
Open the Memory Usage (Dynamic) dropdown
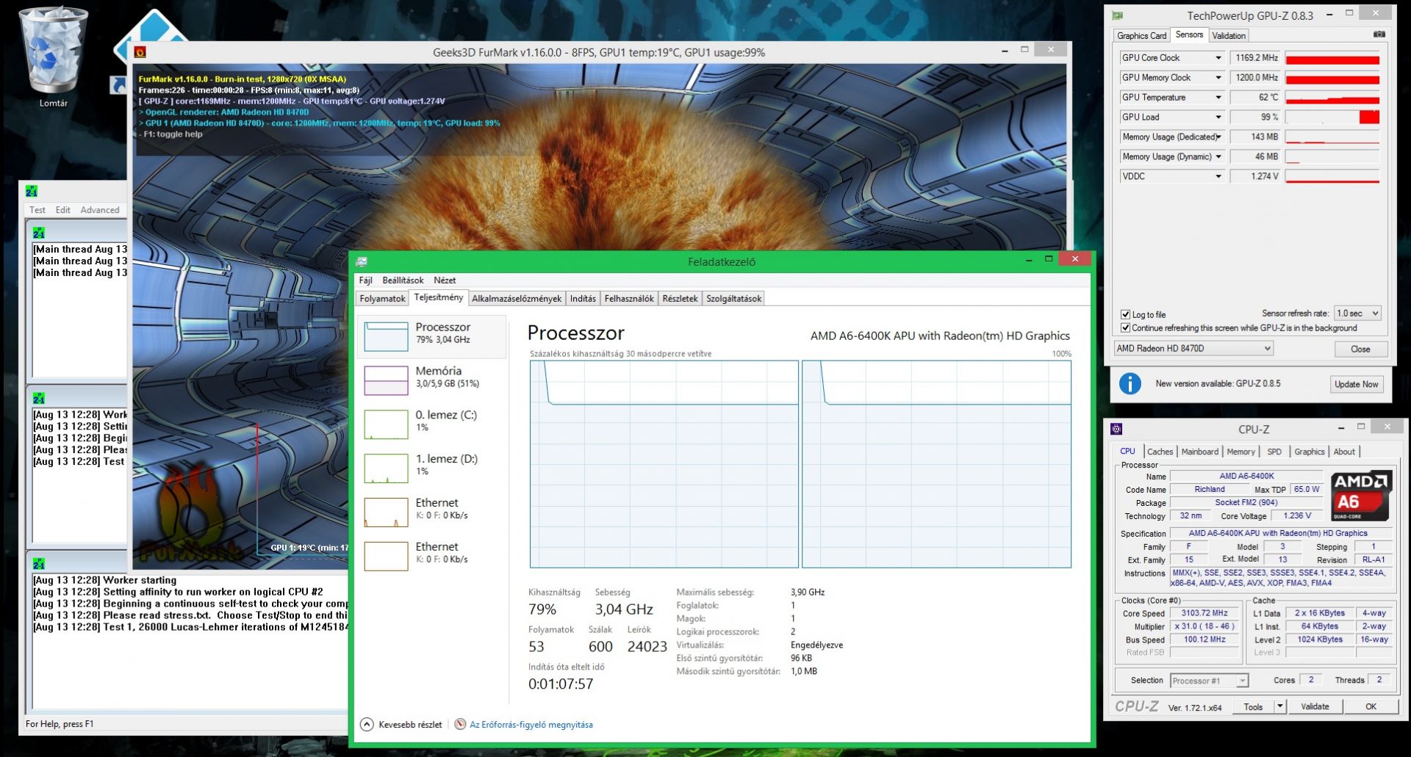coord(1218,157)
